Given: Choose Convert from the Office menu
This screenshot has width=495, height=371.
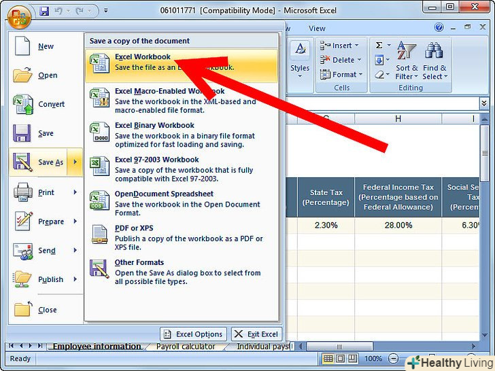Looking at the screenshot, I should tap(46, 104).
